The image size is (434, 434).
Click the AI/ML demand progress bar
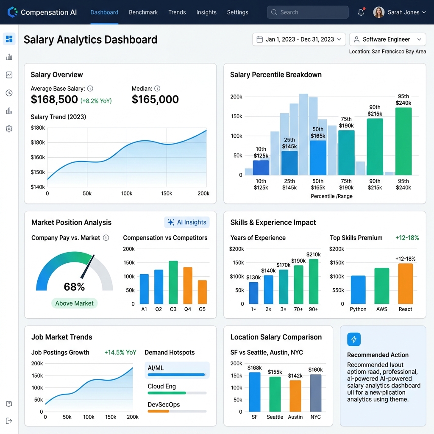(x=177, y=375)
